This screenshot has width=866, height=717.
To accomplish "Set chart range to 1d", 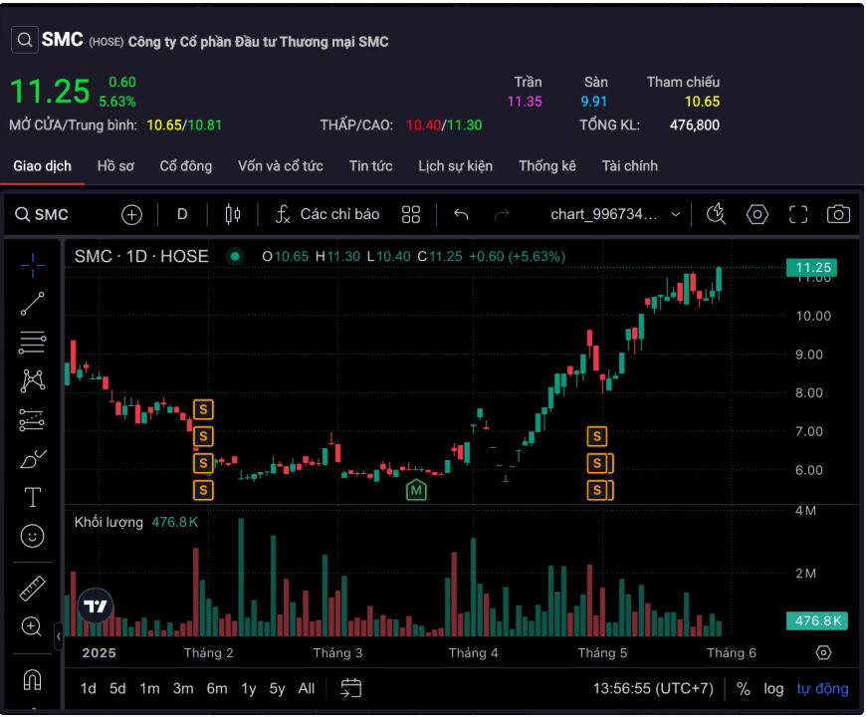I will pyautogui.click(x=89, y=689).
